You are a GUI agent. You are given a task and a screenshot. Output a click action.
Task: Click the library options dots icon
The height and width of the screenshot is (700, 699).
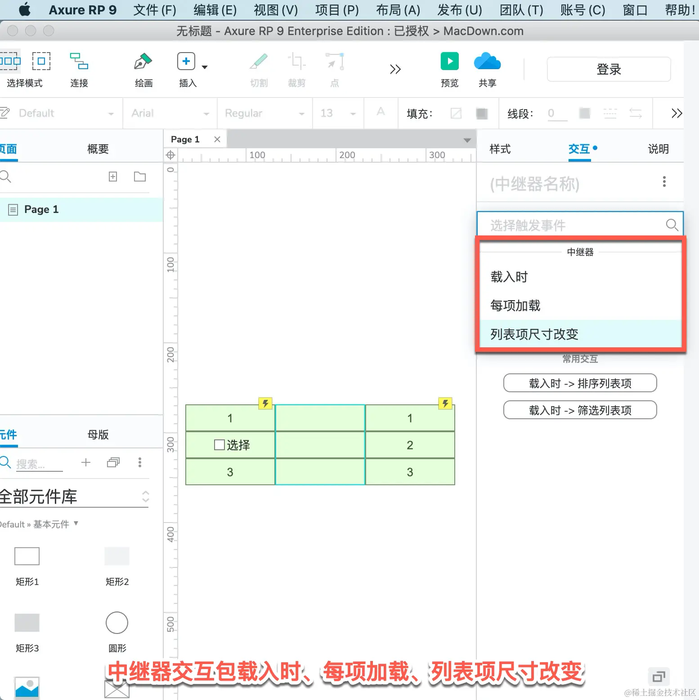(140, 462)
